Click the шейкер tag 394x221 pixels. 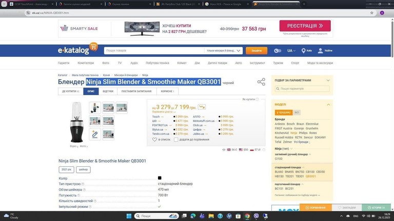pos(83,170)
